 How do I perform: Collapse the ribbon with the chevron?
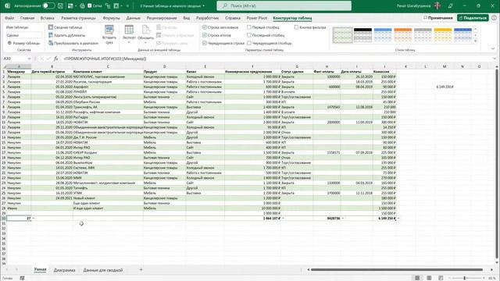pos(493,48)
